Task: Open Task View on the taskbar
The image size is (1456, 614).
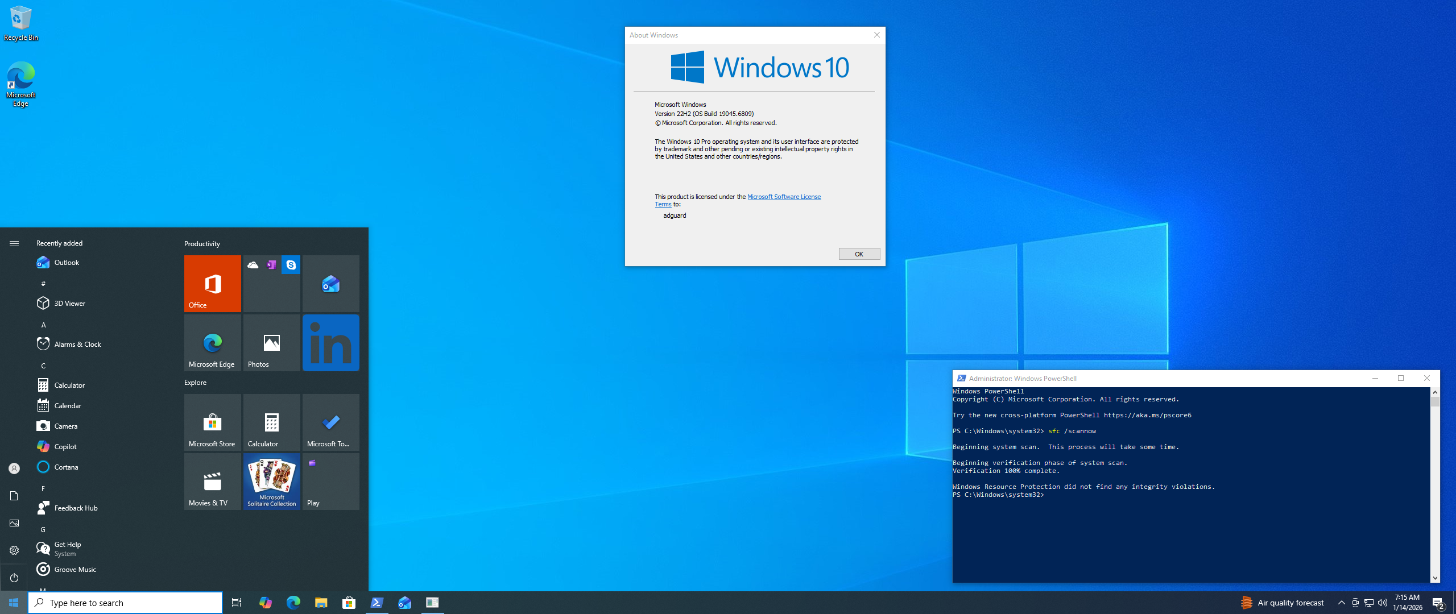Action: (x=237, y=603)
